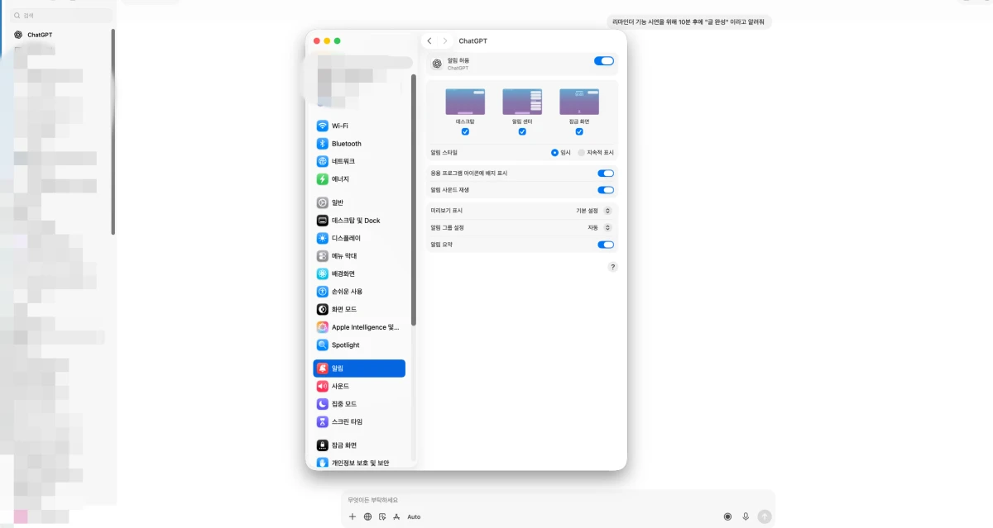Screen dimensions: 993x528
Task: Open the 미리보기 표시 dropdown
Action: tap(594, 211)
